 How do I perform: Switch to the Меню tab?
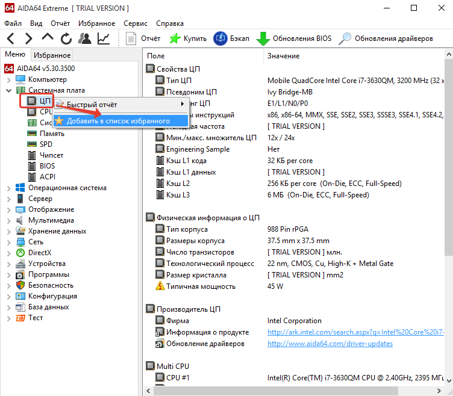15,54
